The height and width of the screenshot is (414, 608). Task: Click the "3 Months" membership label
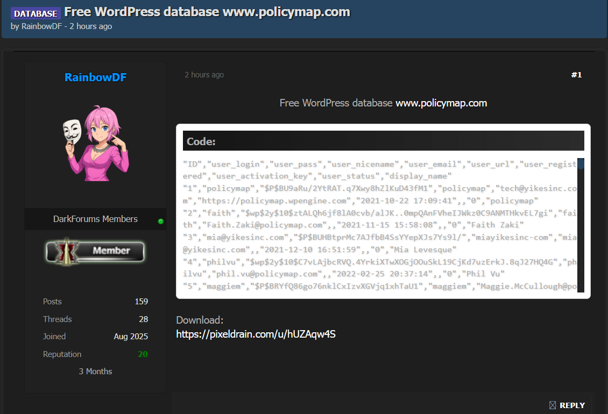click(95, 372)
